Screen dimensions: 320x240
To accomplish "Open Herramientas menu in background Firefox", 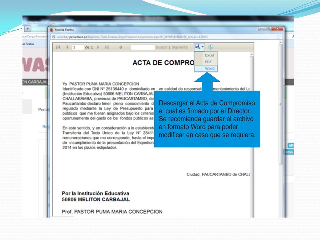I will coord(35,23).
